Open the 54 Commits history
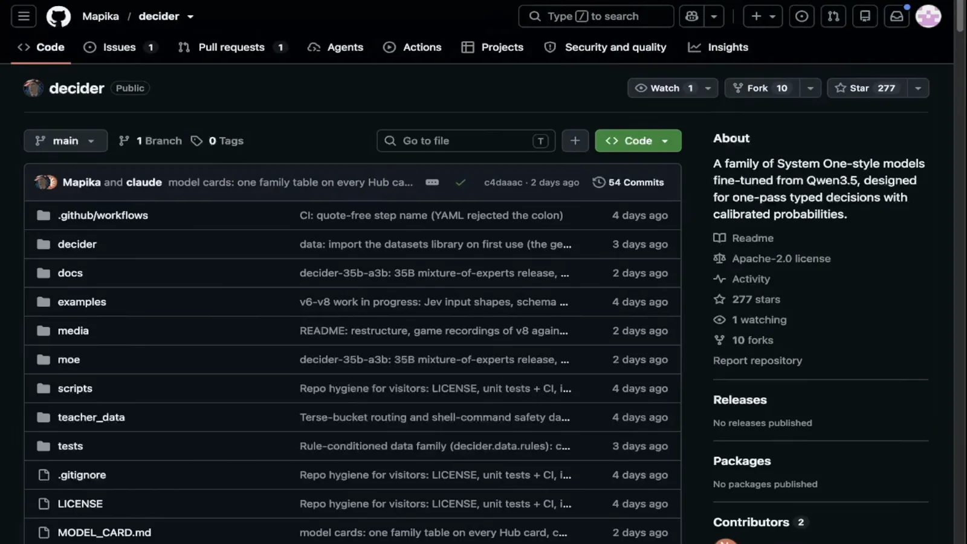Image resolution: width=967 pixels, height=544 pixels. tap(629, 183)
